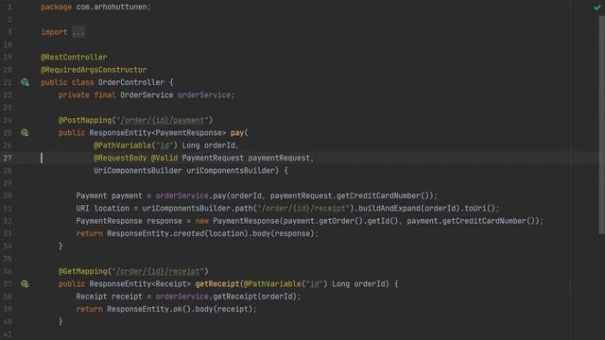Click the pay method name
Image resolution: width=605 pixels, height=340 pixels.
(237, 132)
